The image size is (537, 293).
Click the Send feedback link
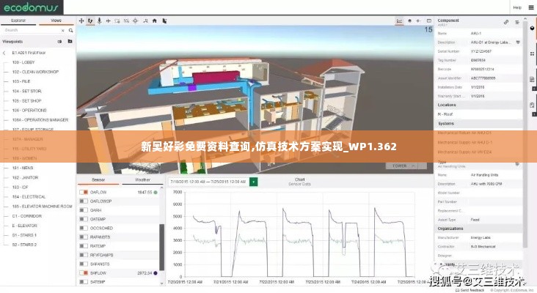470,290
